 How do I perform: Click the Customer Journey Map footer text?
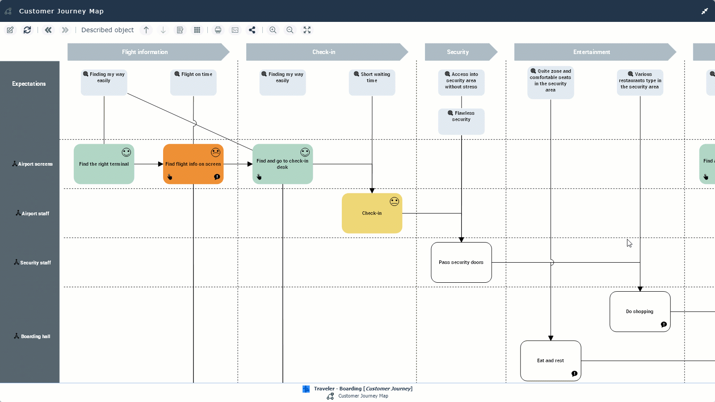tap(363, 396)
